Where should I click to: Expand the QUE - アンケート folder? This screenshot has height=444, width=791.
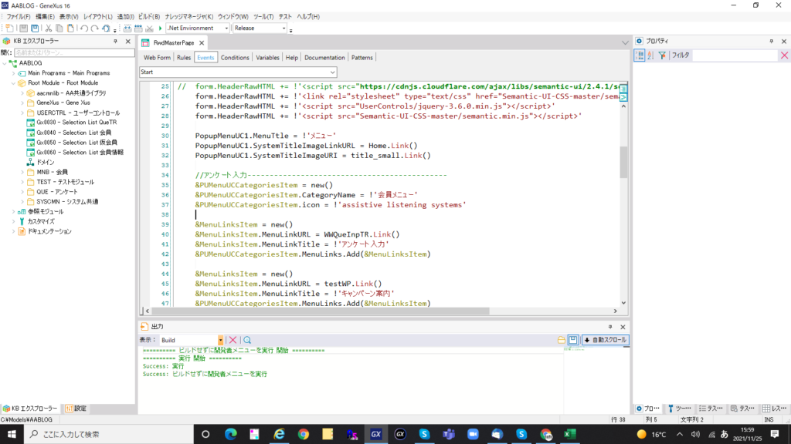pyautogui.click(x=22, y=192)
